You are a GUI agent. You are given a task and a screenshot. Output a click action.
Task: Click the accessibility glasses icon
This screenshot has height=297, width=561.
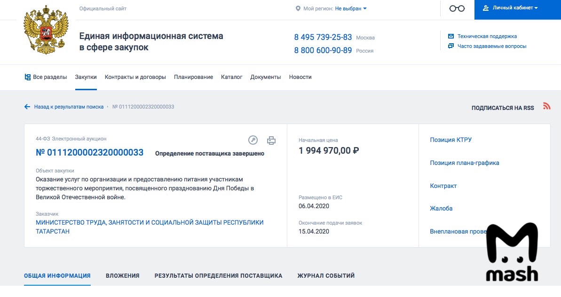(x=457, y=8)
